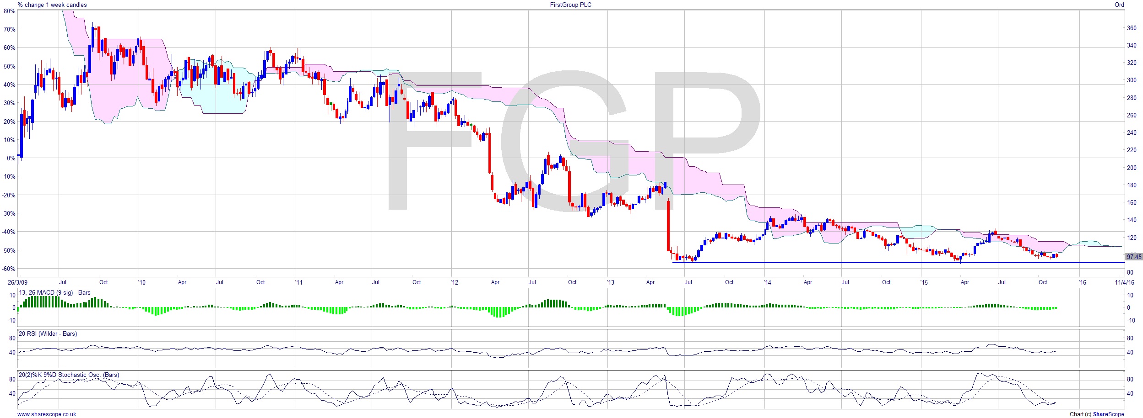Select the Stochastic Osc. indicator label
The width and height of the screenshot is (1143, 418).
click(69, 375)
